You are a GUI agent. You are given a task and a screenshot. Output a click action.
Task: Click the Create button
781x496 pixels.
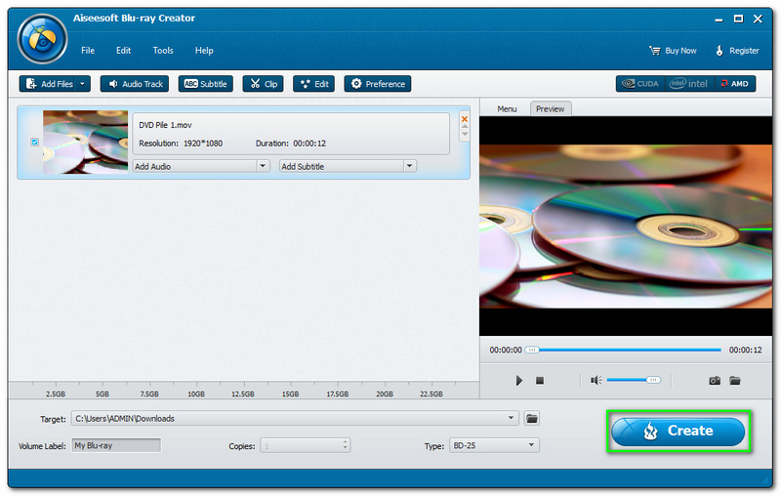[x=678, y=431]
